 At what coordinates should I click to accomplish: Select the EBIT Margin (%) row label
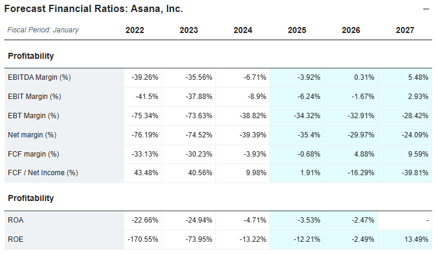tap(34, 97)
